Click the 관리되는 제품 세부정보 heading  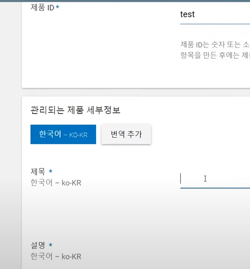click(76, 110)
